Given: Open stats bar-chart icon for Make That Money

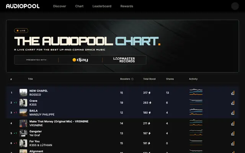Looking at the screenshot, I should point(233,123).
